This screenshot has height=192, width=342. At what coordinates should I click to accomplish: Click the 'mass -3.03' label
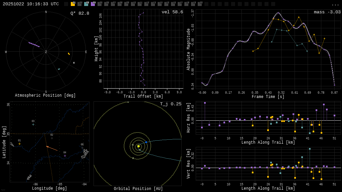(327, 12)
